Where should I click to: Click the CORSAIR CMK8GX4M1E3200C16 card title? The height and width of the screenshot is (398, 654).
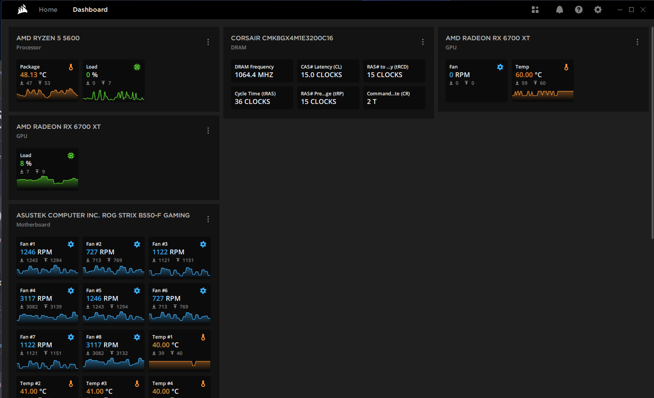tap(282, 38)
